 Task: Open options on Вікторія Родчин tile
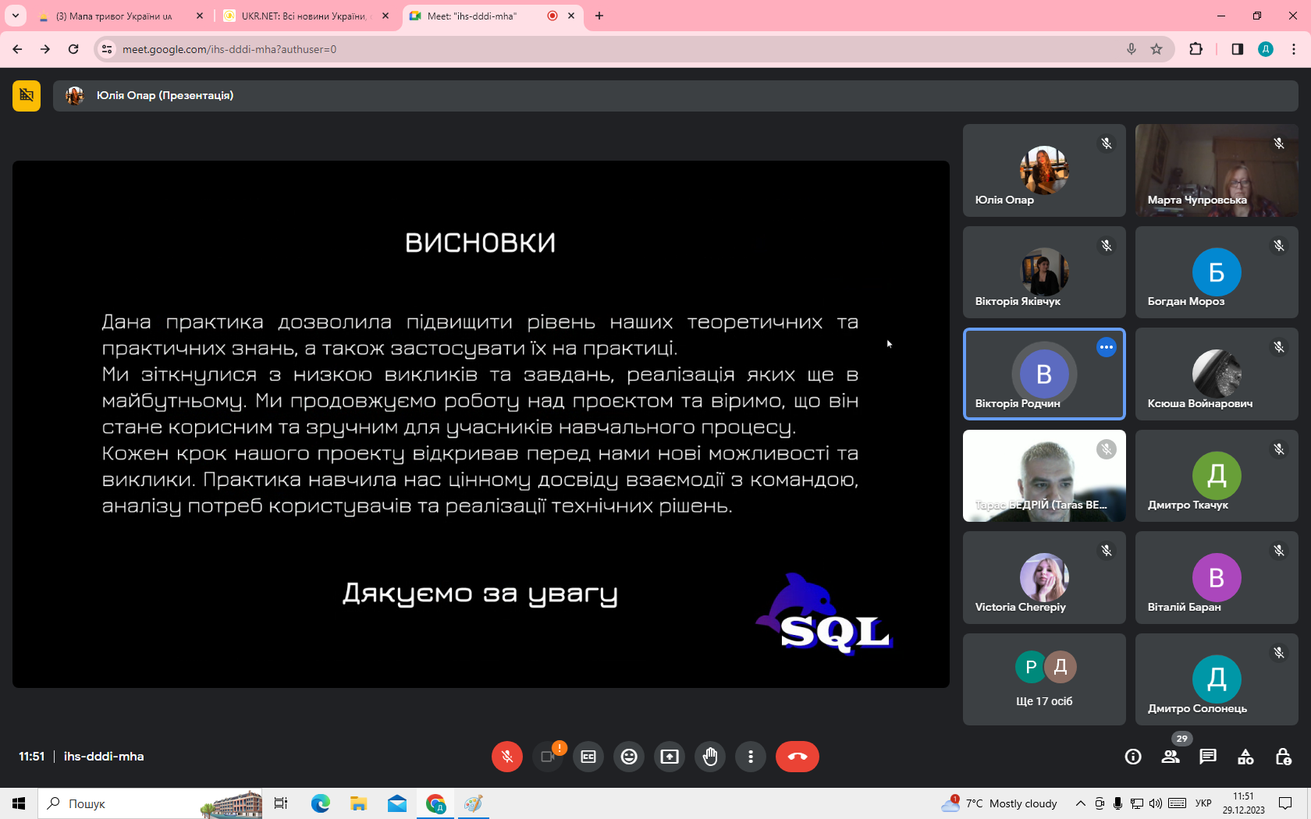pos(1106,347)
